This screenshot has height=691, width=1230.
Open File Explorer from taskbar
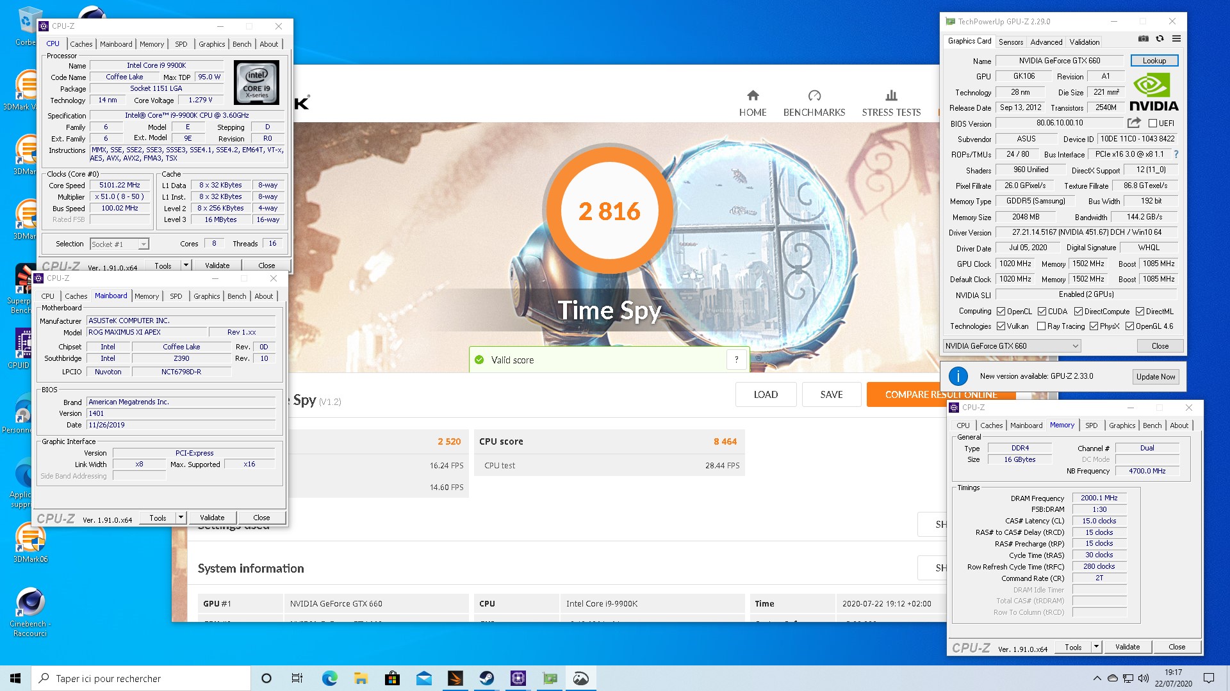point(361,678)
